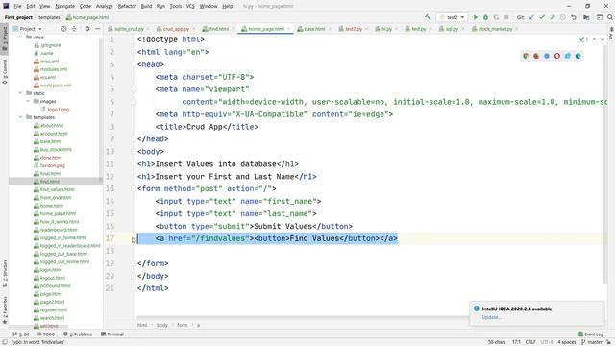Image resolution: width=615 pixels, height=346 pixels.
Task: Open the VCS menu
Action: tap(190, 6)
